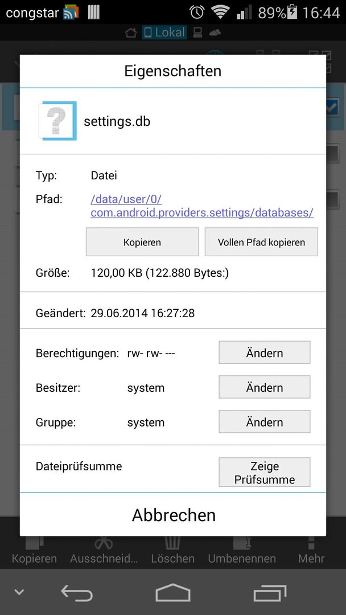Select permissions value rw- rw- ---

click(x=151, y=353)
